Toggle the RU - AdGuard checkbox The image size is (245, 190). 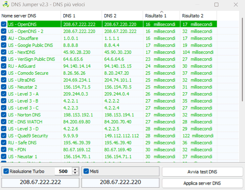[4, 66]
